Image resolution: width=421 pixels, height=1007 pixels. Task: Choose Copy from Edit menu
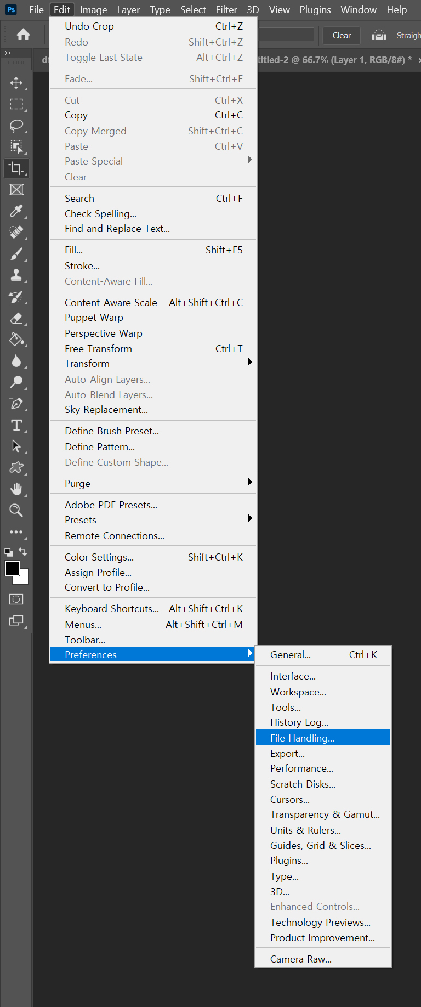pyautogui.click(x=153, y=115)
